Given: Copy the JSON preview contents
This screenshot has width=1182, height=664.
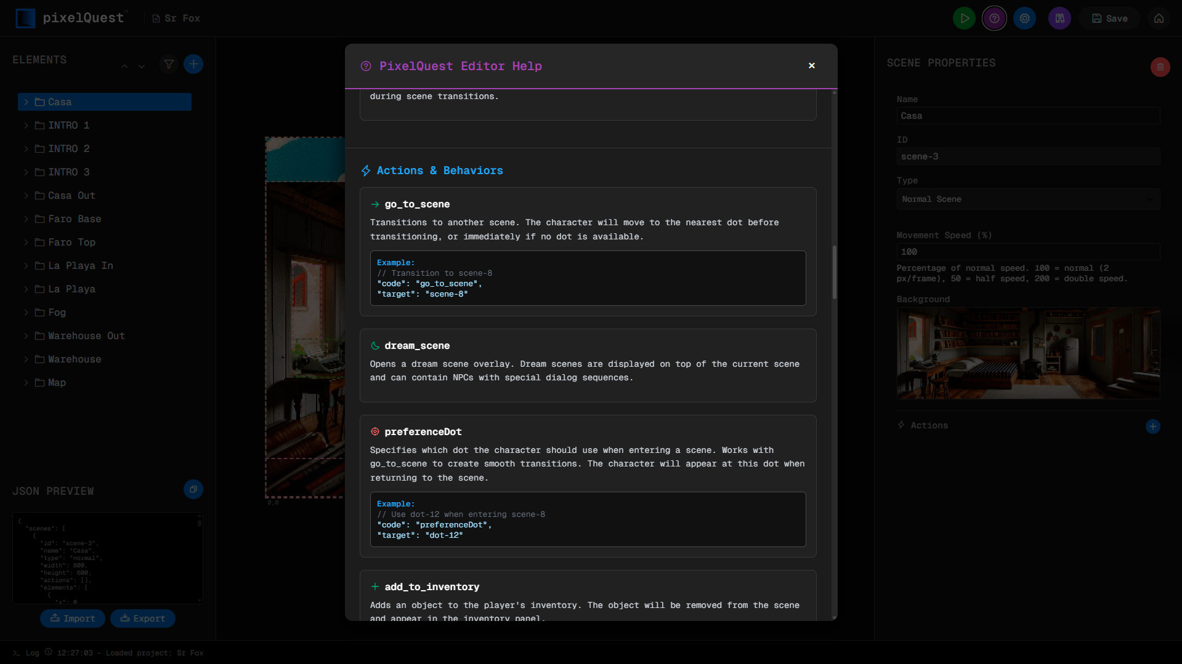Looking at the screenshot, I should (193, 489).
